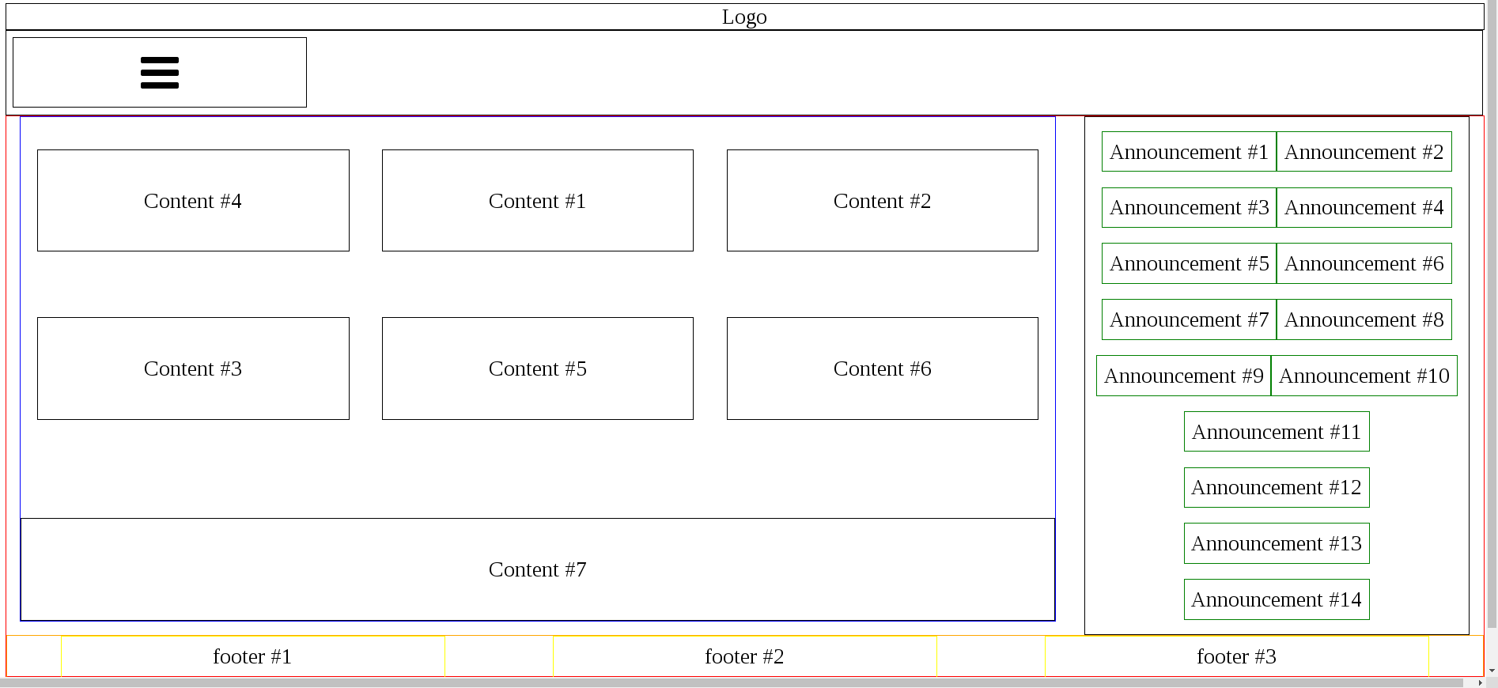
Task: Click Announcement #11
Action: (1276, 432)
